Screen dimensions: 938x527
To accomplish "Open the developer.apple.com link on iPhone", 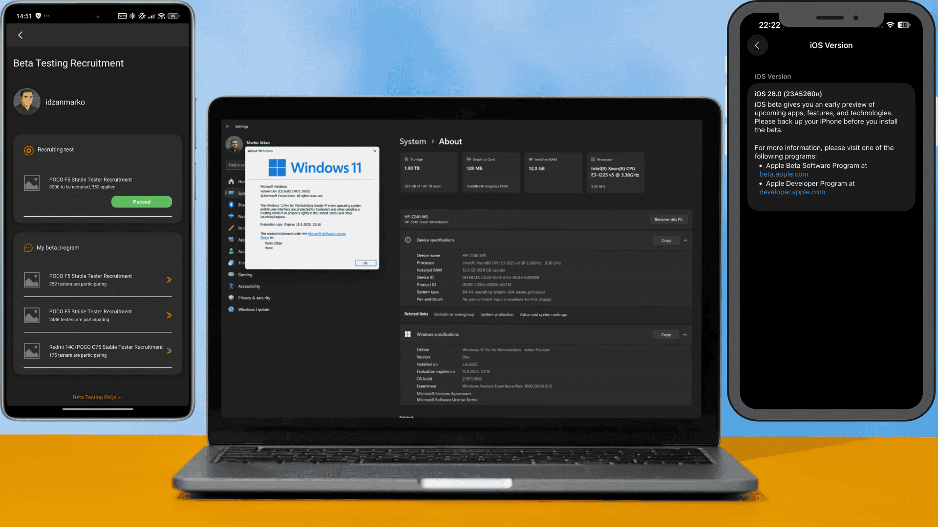I will coord(792,192).
